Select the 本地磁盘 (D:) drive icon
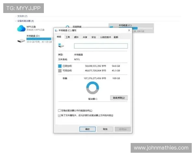Image resolution: width=195 pixels, height=156 pixels. pyautogui.click(x=21, y=40)
